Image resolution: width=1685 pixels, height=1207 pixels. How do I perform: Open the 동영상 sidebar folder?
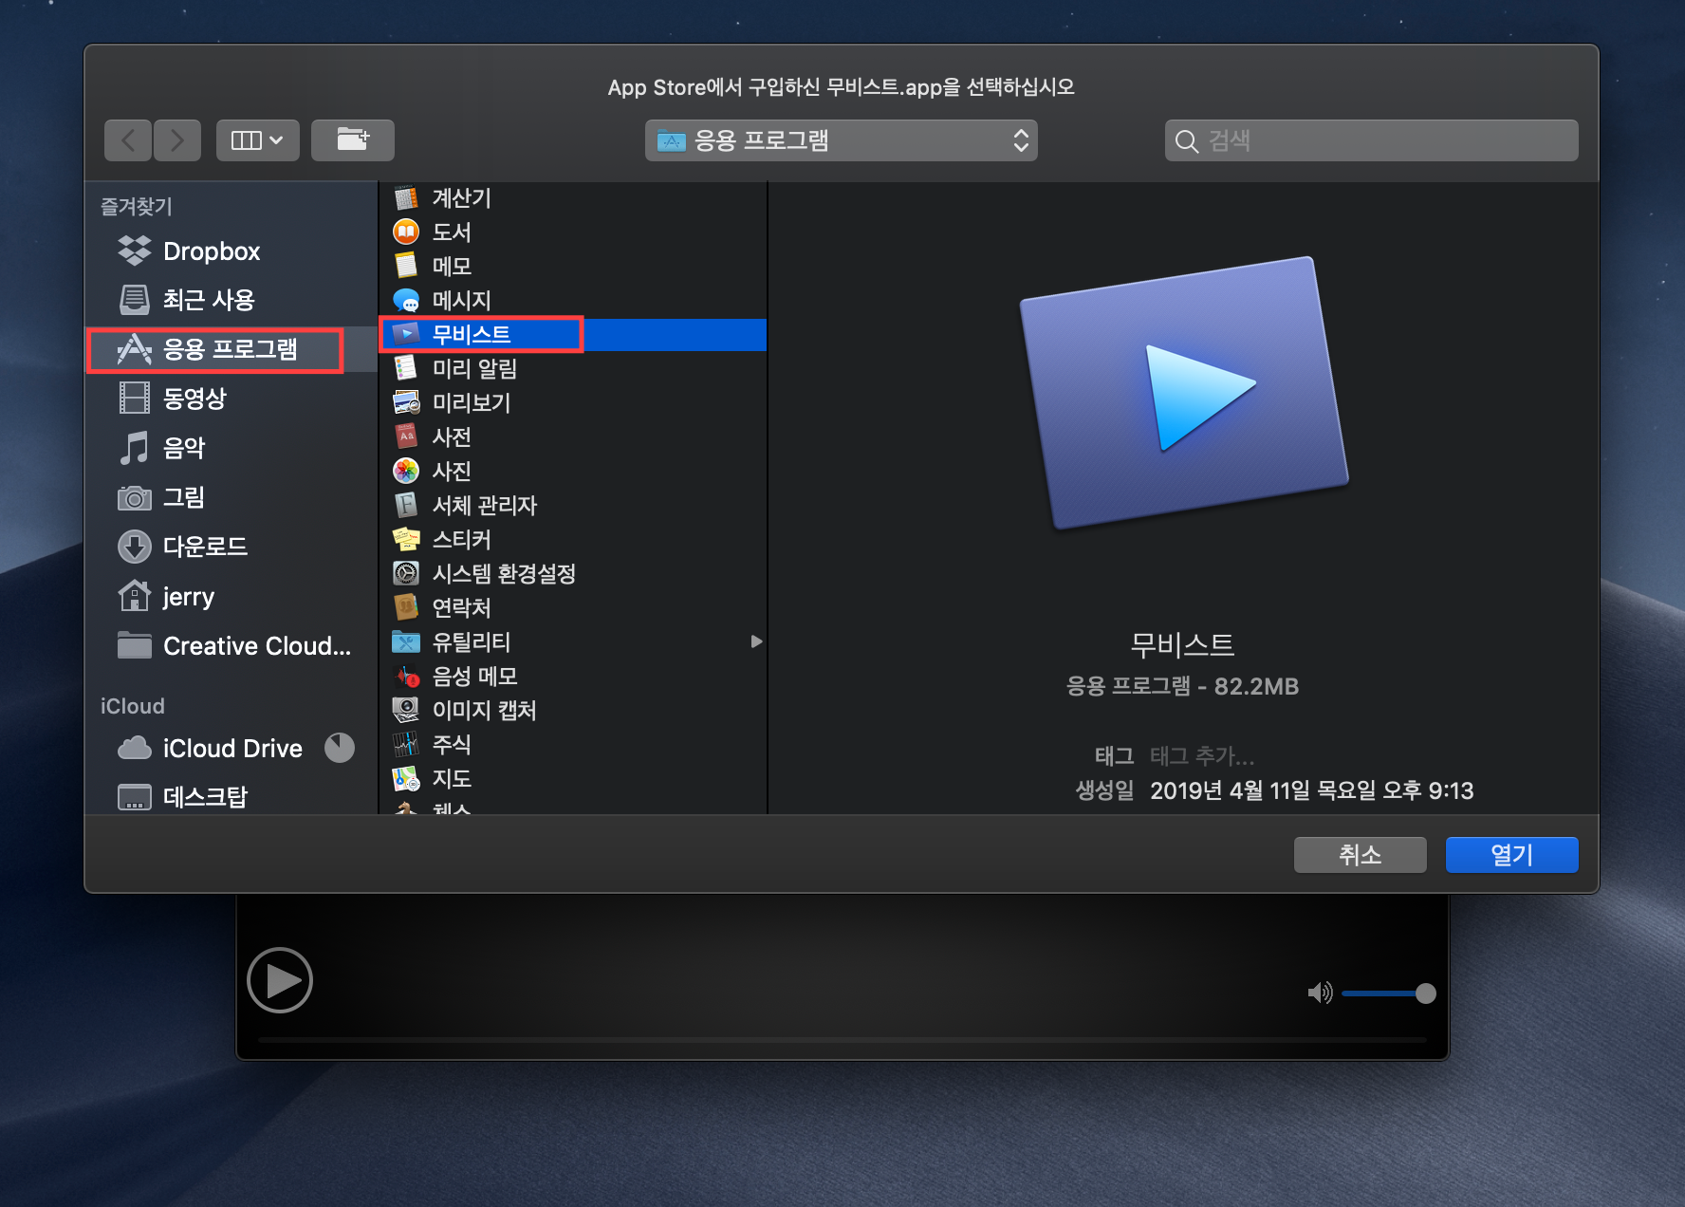click(x=231, y=399)
